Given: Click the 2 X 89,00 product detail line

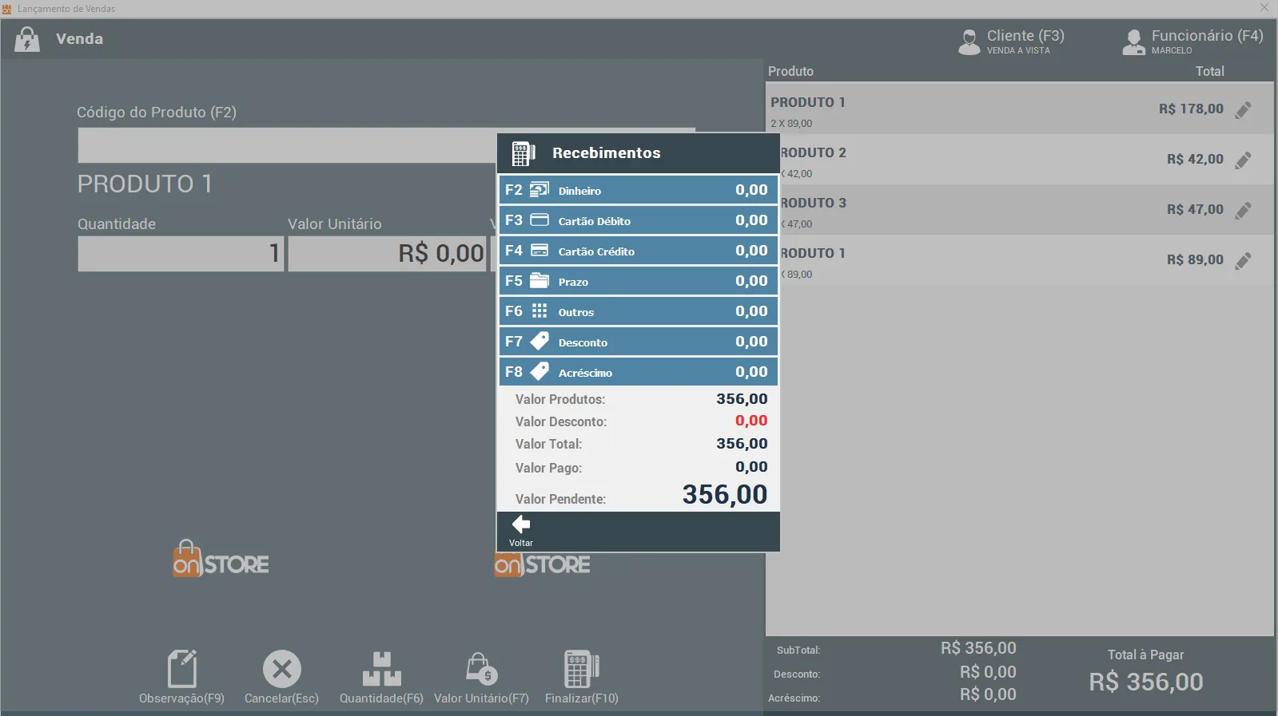Looking at the screenshot, I should coord(791,124).
